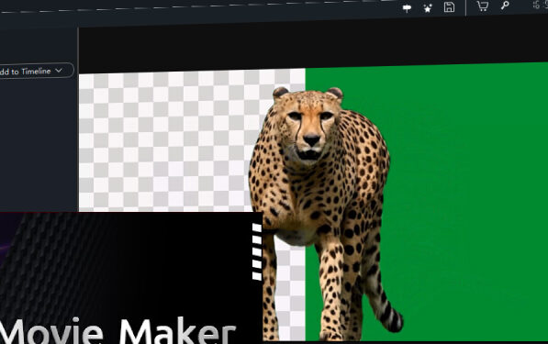Open the shopping cart icon
The width and height of the screenshot is (548, 344).
[482, 6]
